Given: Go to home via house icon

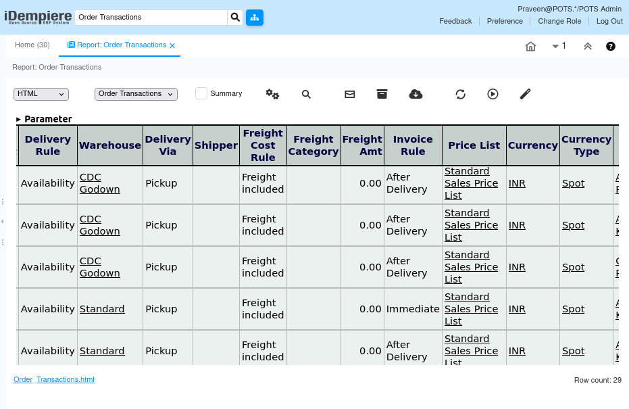Looking at the screenshot, I should click(x=530, y=47).
